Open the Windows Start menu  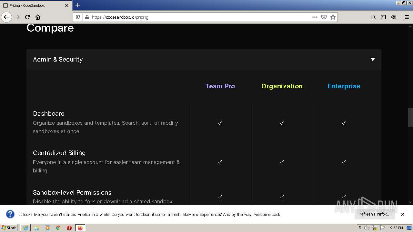point(9,228)
